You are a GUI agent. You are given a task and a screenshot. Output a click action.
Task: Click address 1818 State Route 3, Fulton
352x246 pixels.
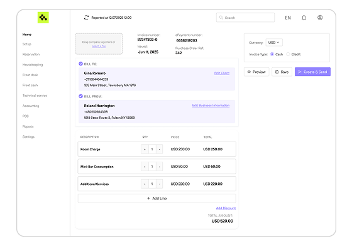click(x=109, y=118)
